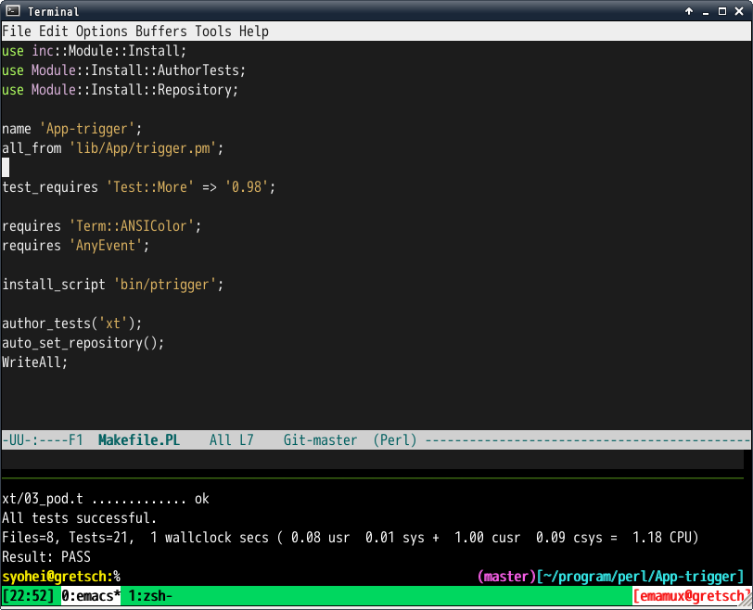The height and width of the screenshot is (610, 753).
Task: Click the 'bin/ptrigger' string
Action: click(165, 284)
